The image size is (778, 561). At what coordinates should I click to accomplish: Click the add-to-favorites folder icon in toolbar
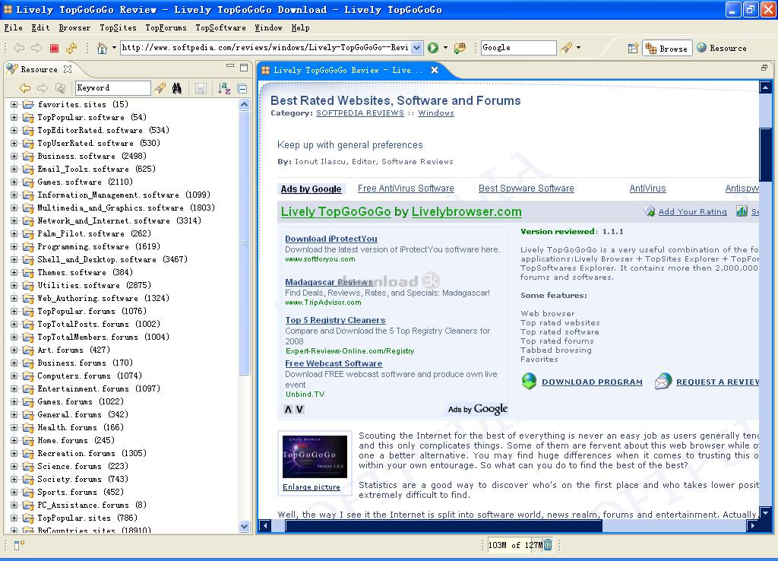coord(460,48)
